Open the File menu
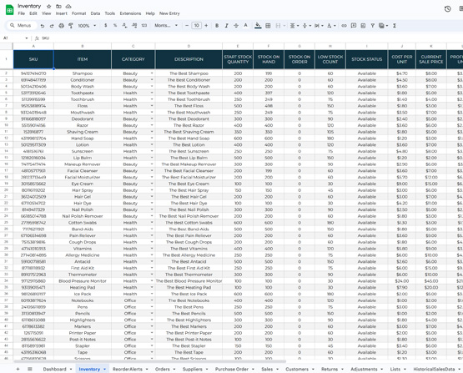The image size is (463, 373). pyautogui.click(x=21, y=13)
